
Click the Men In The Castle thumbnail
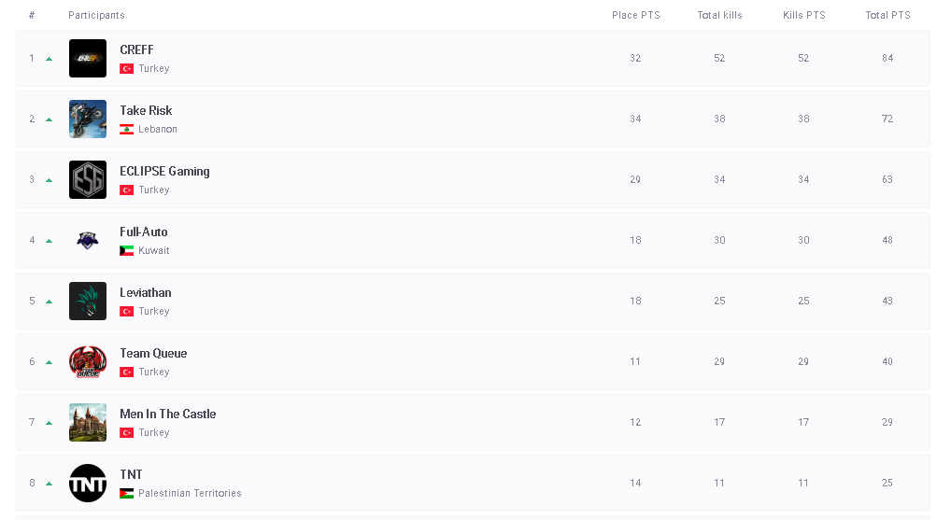[88, 423]
